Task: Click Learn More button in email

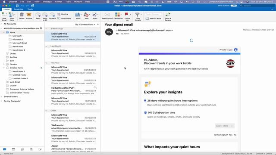Action: 225,126
